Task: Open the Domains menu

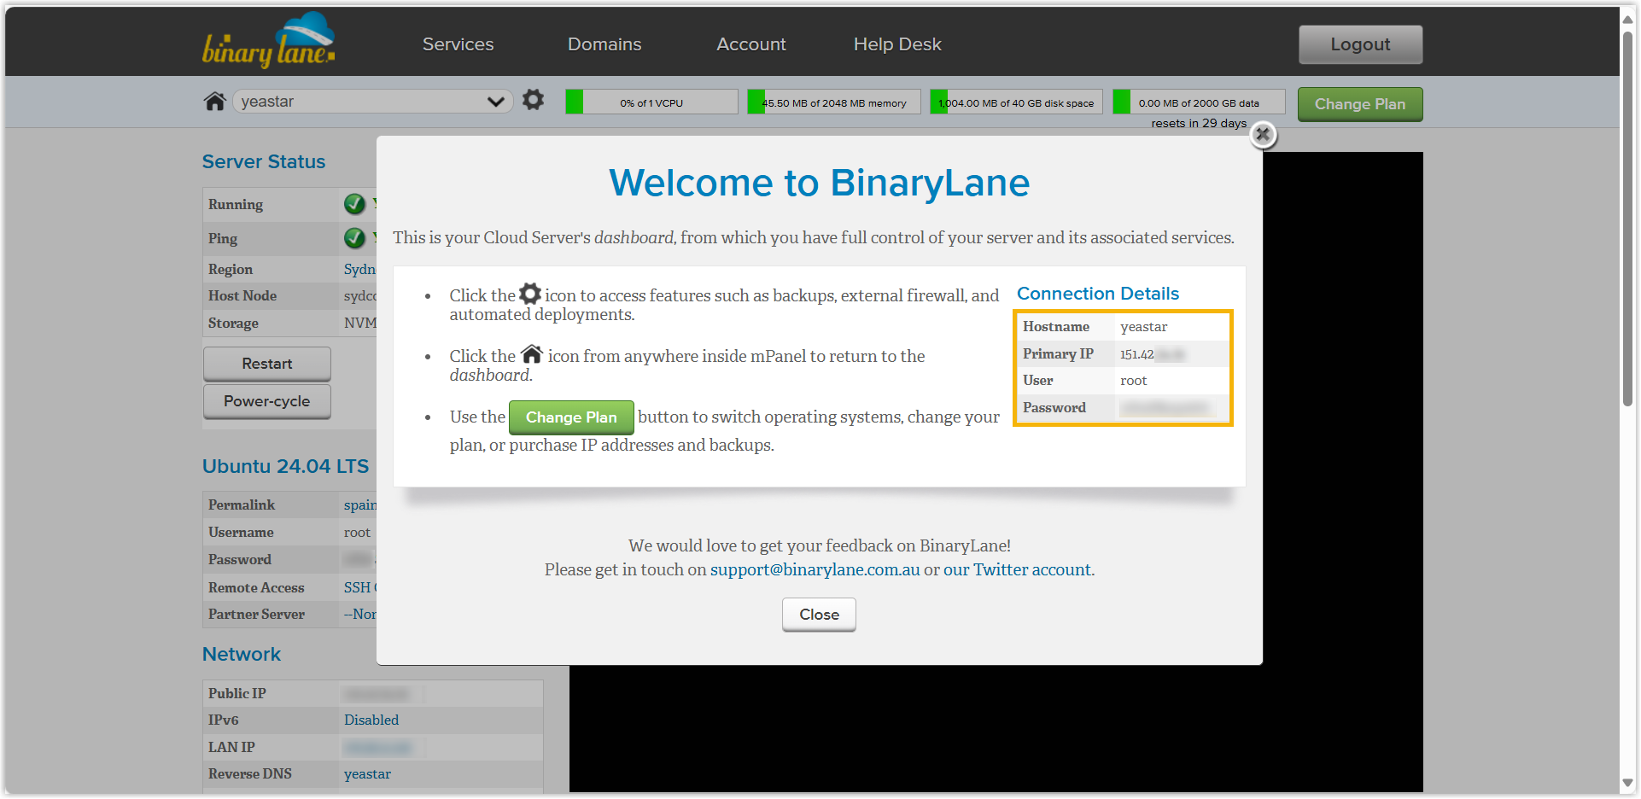Action: [604, 44]
